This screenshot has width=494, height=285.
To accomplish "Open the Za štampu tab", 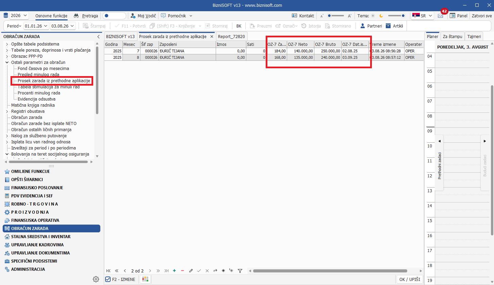I will click(x=452, y=36).
